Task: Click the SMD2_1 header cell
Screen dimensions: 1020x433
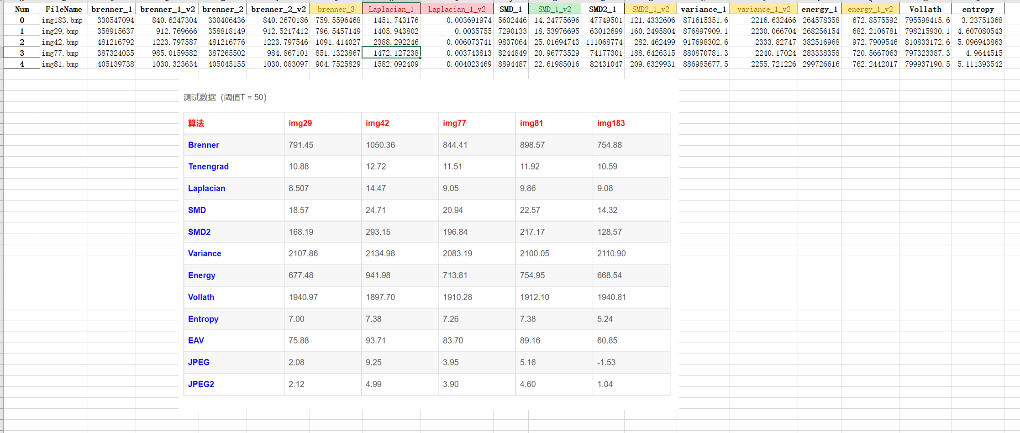Action: (x=603, y=9)
